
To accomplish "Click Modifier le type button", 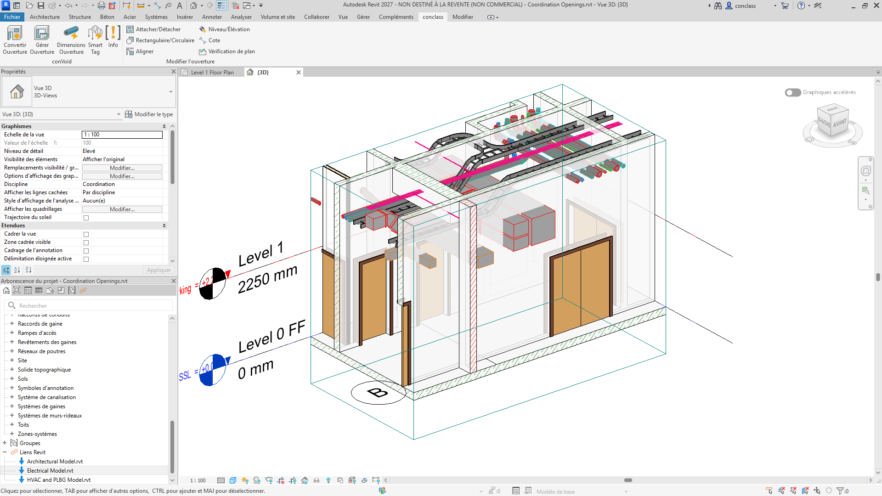I will [x=149, y=114].
